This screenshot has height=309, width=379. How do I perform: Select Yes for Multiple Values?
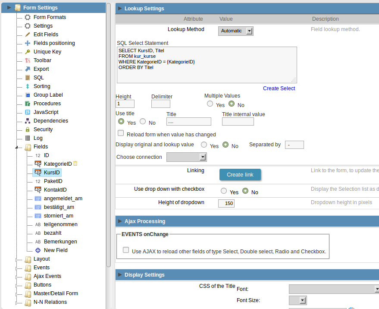point(210,104)
